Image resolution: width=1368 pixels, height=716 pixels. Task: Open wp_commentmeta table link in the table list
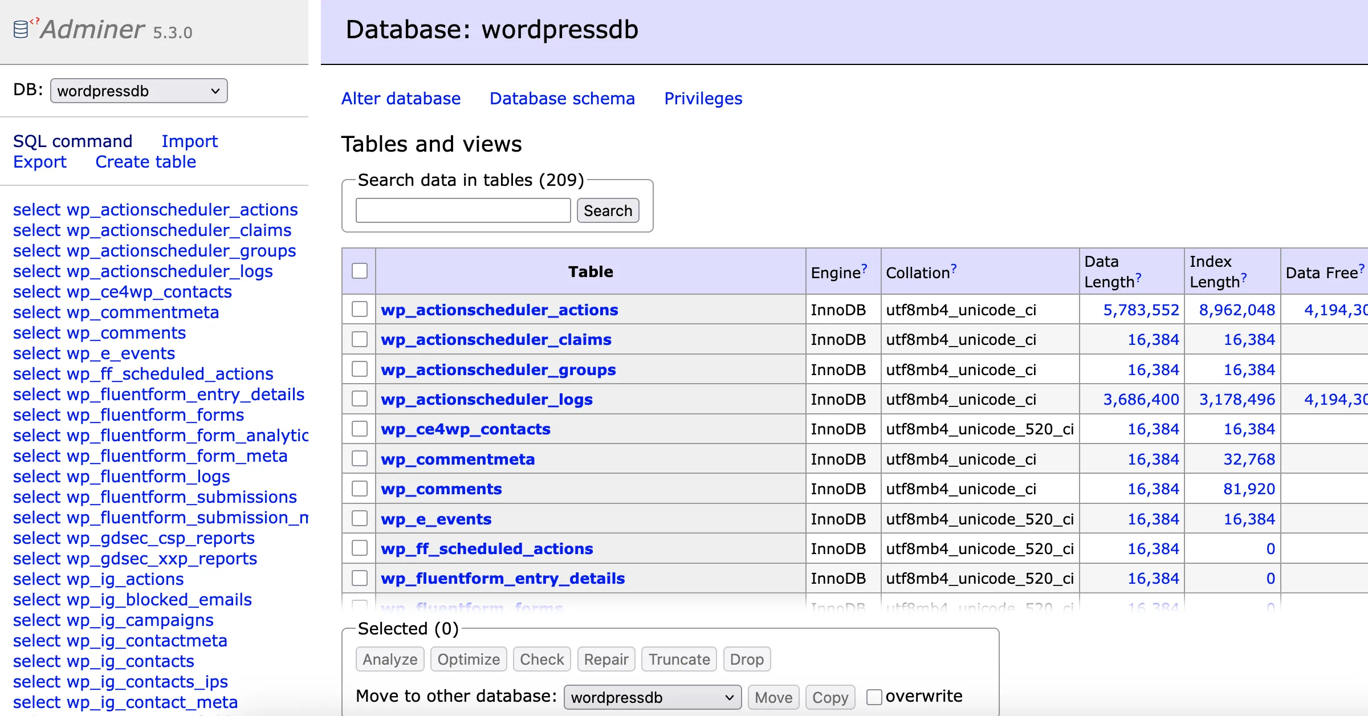[458, 459]
